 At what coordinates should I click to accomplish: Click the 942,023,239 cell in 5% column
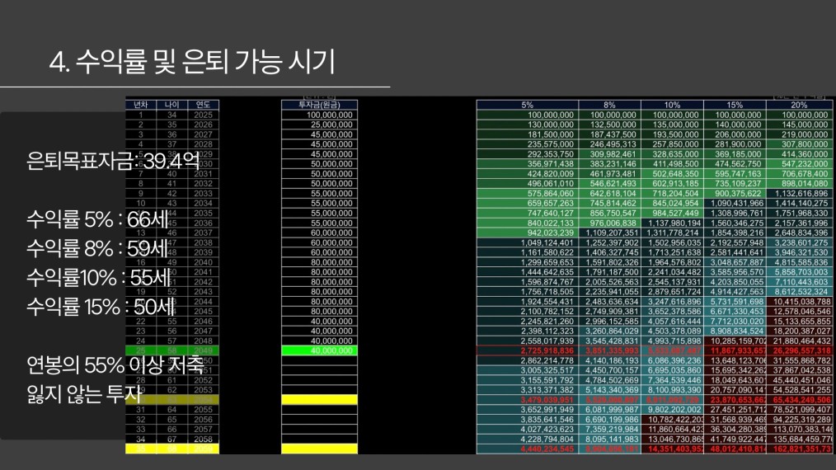point(528,233)
